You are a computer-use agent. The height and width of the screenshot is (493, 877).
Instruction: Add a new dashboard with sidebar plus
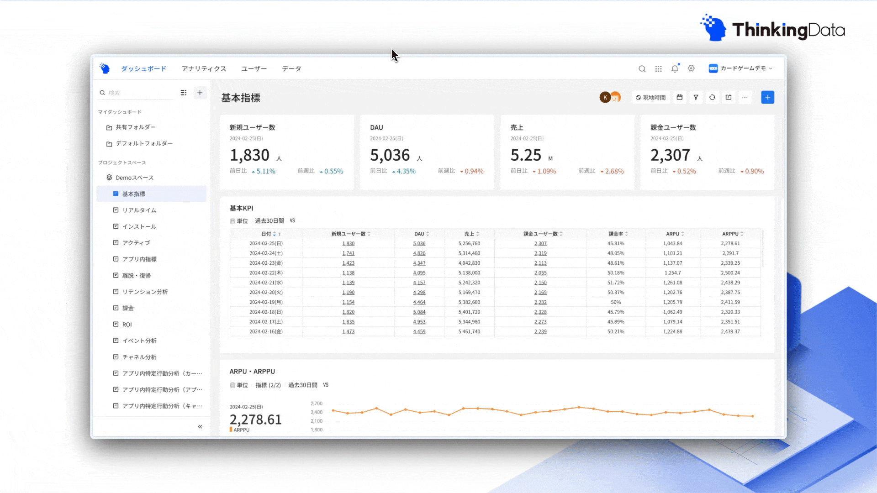[200, 93]
